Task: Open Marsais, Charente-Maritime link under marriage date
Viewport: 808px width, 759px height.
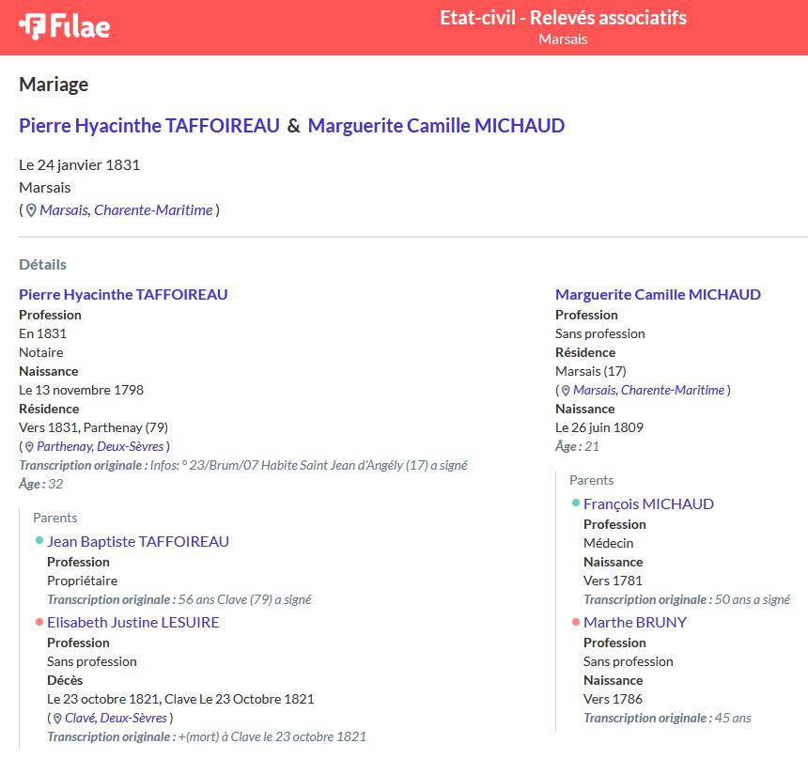Action: (126, 210)
